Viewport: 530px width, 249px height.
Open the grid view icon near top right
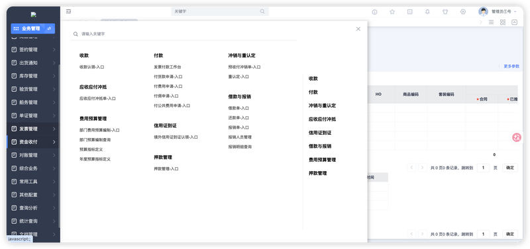pos(503,22)
